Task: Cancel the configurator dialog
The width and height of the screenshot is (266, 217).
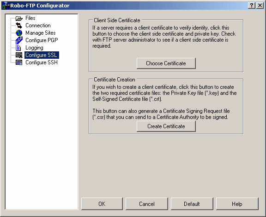Action: pyautogui.click(x=147, y=204)
